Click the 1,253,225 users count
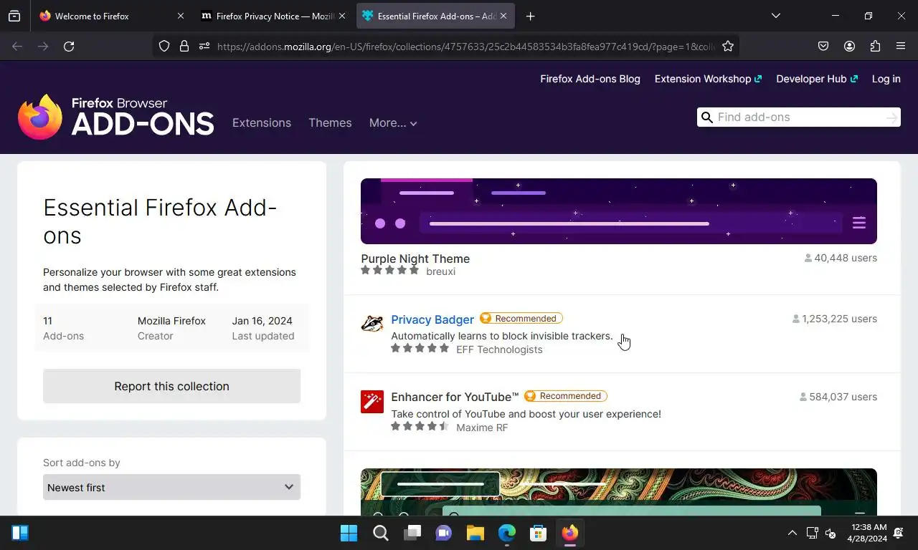 pos(834,319)
